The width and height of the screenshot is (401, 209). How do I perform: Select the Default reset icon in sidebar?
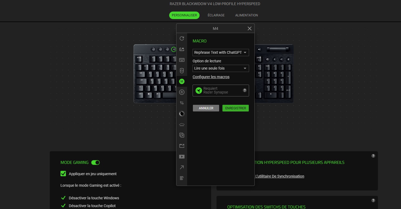[x=182, y=38]
